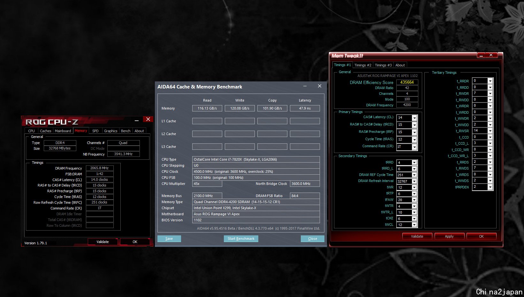Viewport: 524px width, 297px height.
Task: Click Memory Copy result 101.90 GB/s
Action: coord(272,108)
